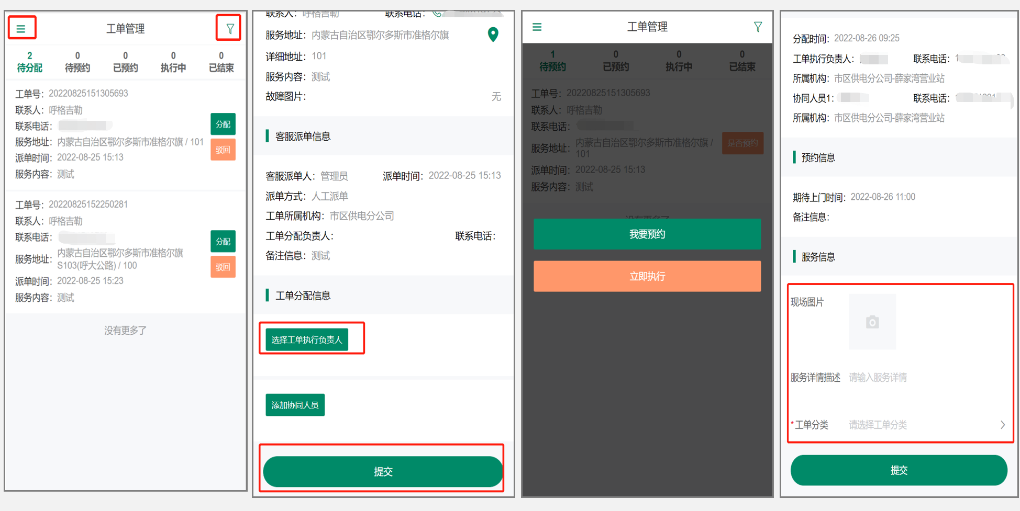The height and width of the screenshot is (511, 1020).
Task: Click 分配 button for second work order
Action: coord(223,242)
